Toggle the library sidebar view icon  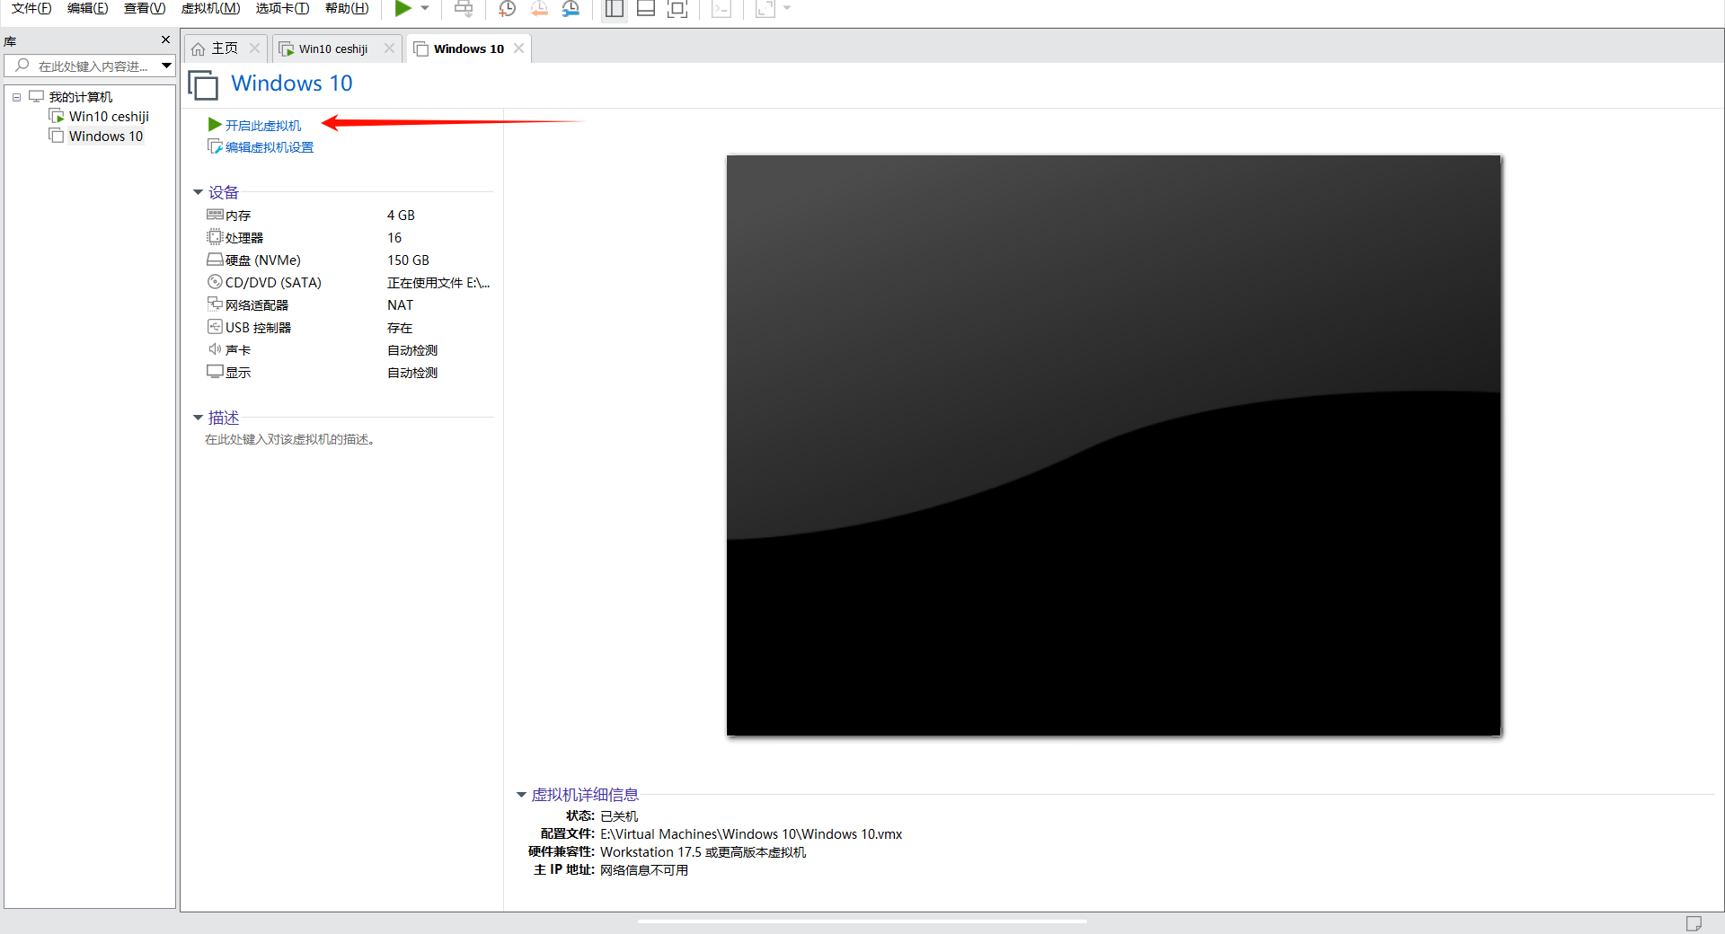click(615, 9)
